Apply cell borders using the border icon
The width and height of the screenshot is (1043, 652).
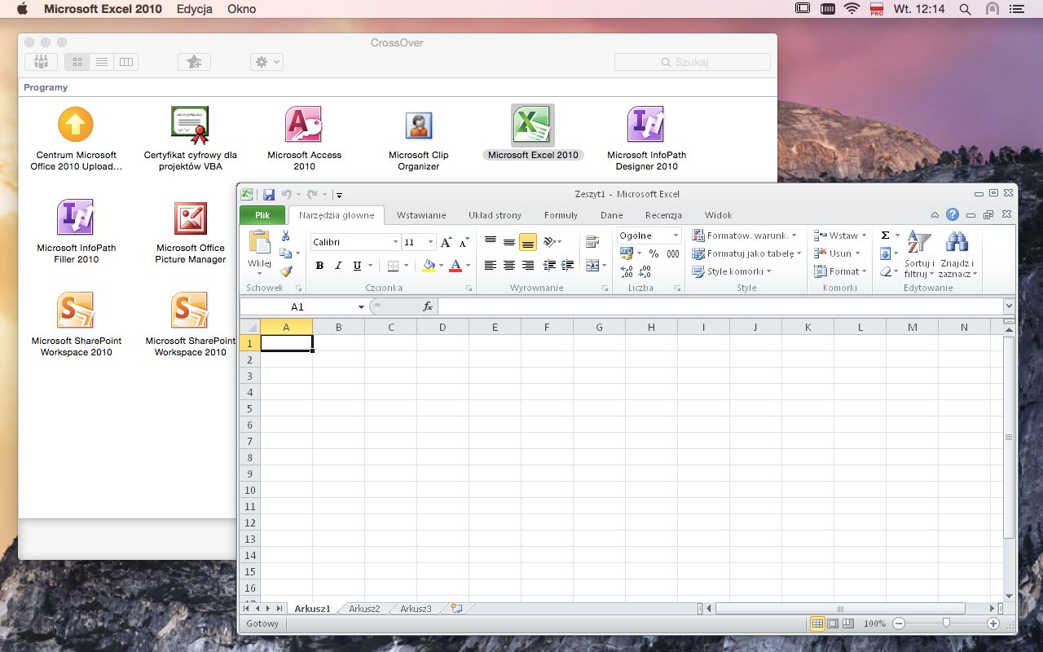pos(393,266)
